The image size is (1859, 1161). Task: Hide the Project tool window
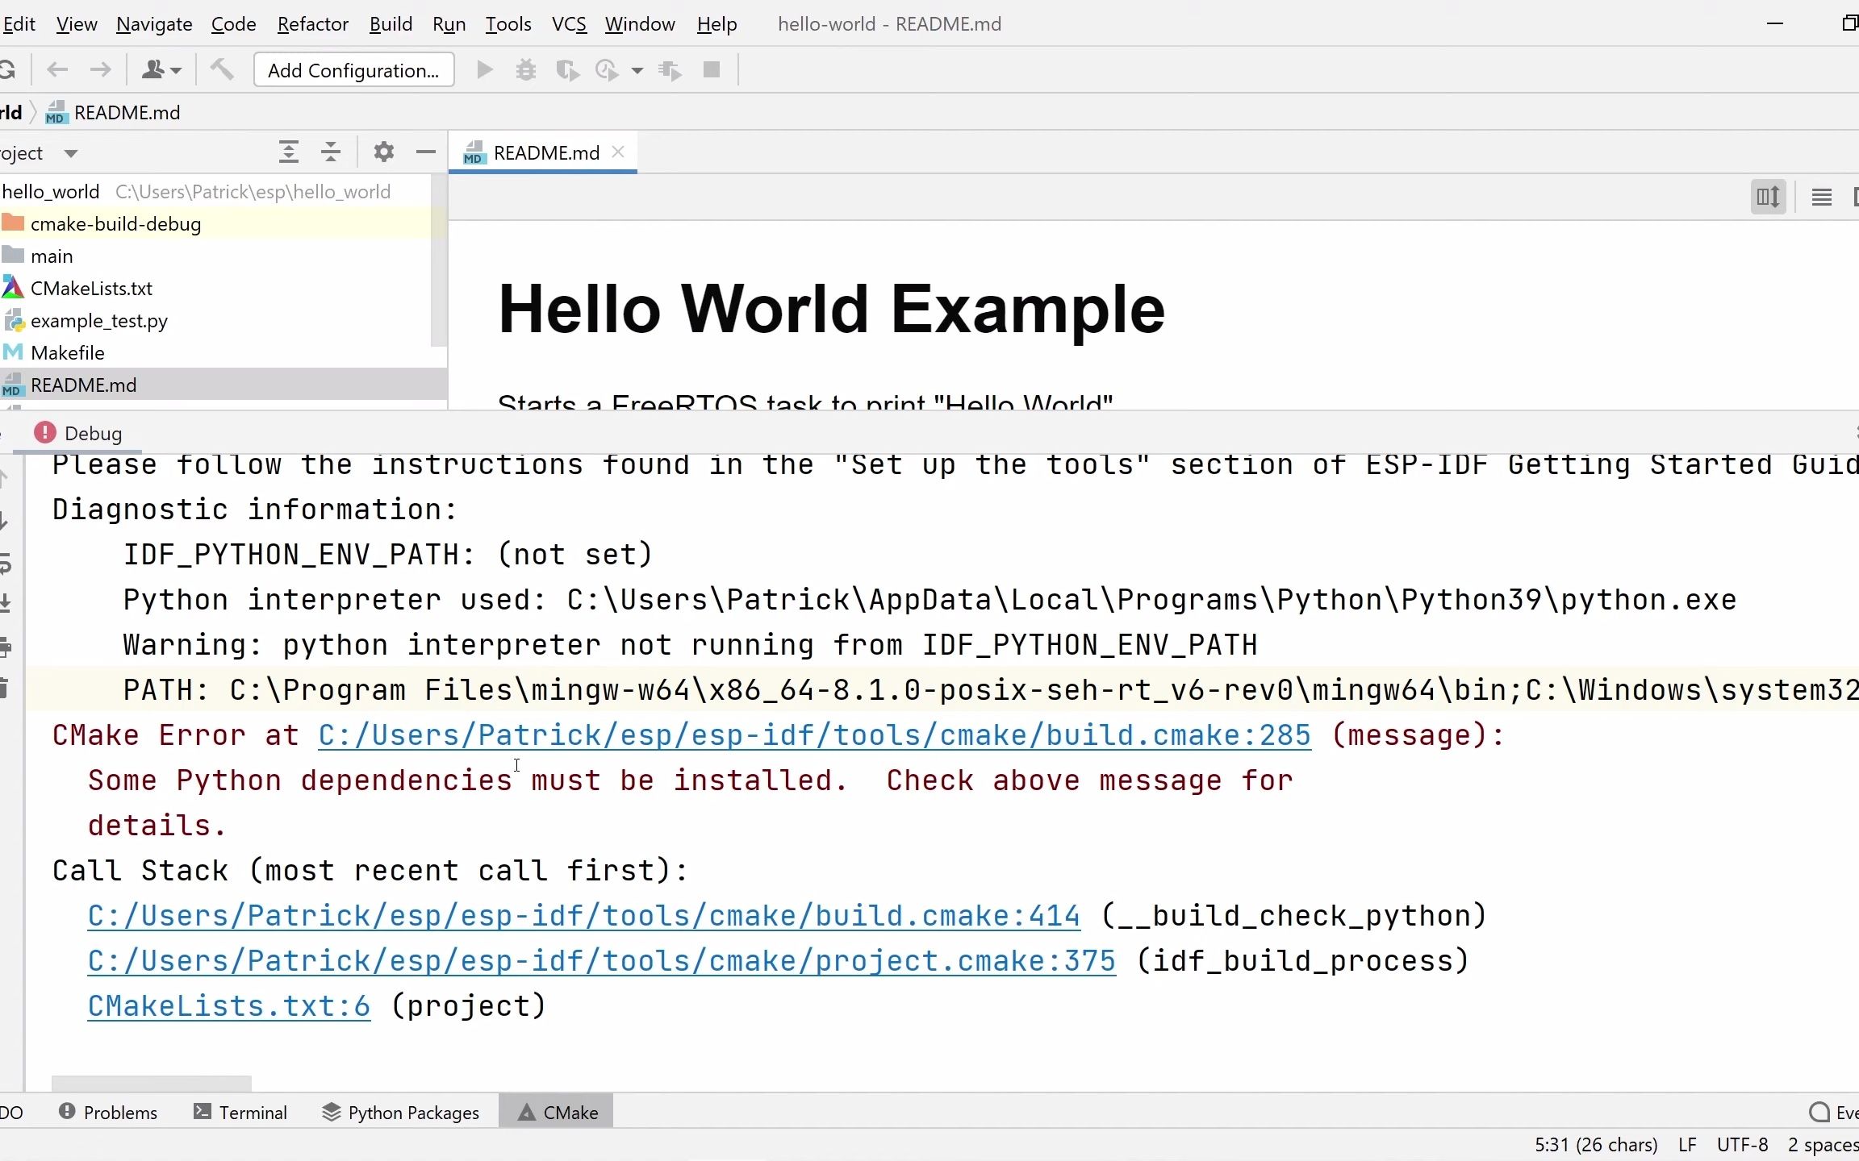pos(425,152)
